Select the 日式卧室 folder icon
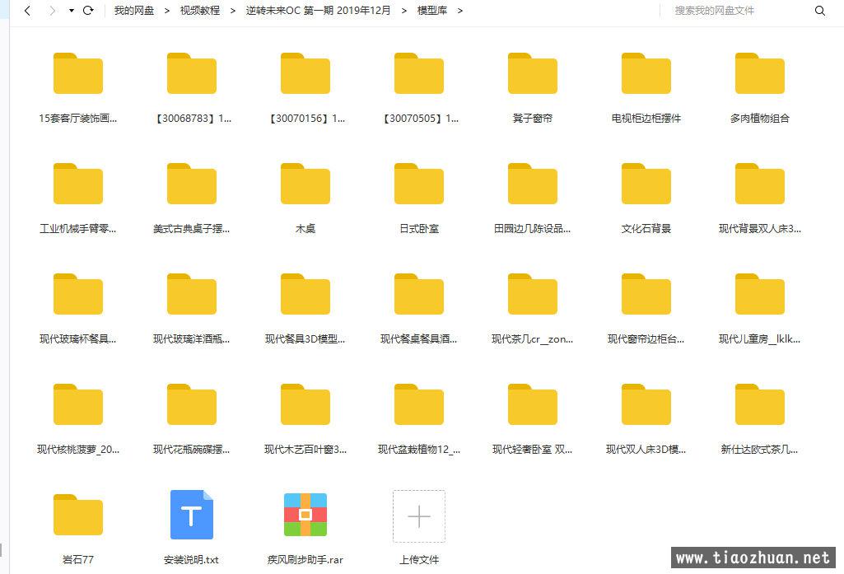The width and height of the screenshot is (844, 574). (419, 184)
